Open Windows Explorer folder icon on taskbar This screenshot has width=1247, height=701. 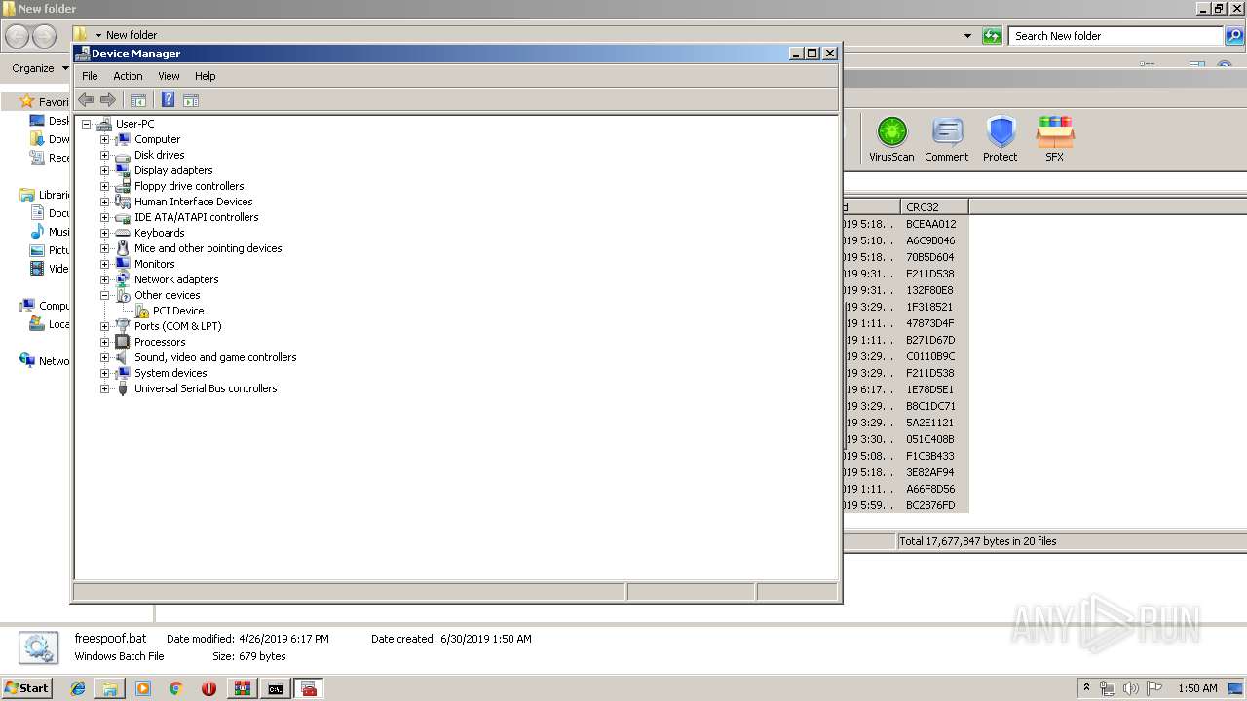(x=110, y=688)
